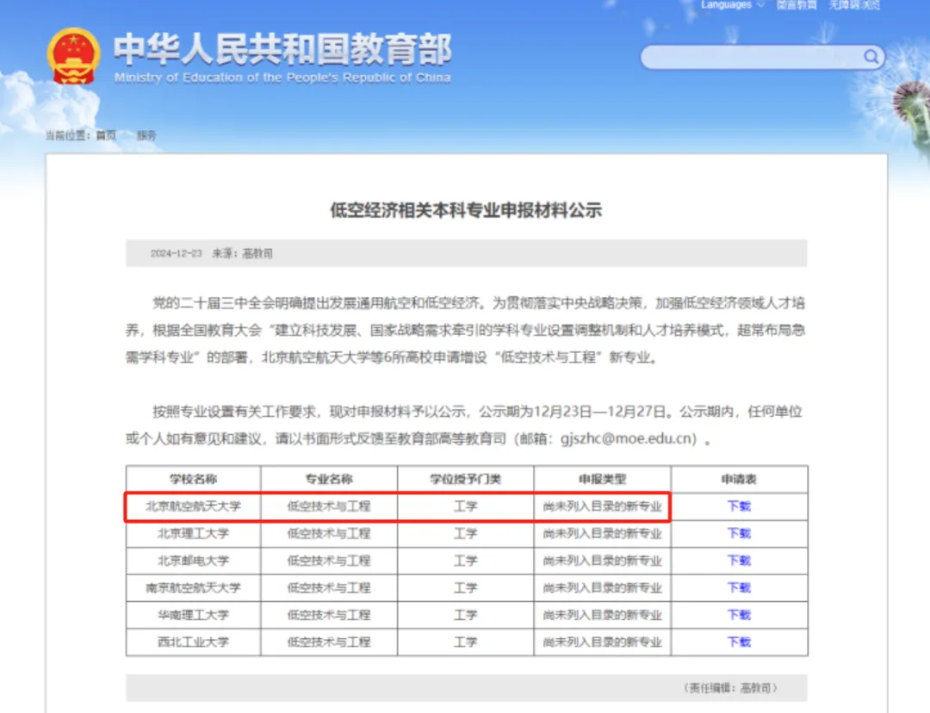Go to 首页 in breadcrumb
The height and width of the screenshot is (713, 930).
pos(106,135)
